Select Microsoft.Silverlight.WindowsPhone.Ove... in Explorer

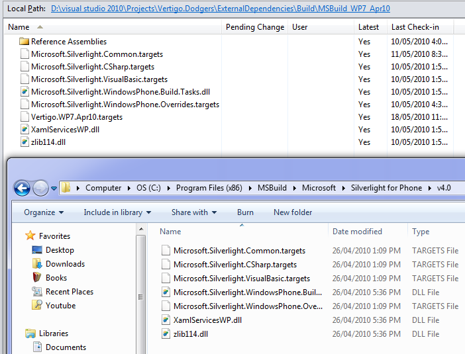(248, 306)
